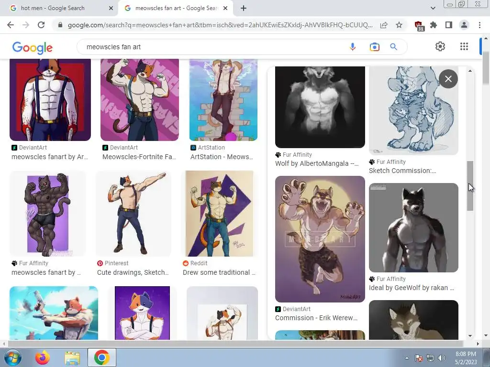490x367 pixels.
Task: Open a new browser tab
Action: pyautogui.click(x=244, y=8)
